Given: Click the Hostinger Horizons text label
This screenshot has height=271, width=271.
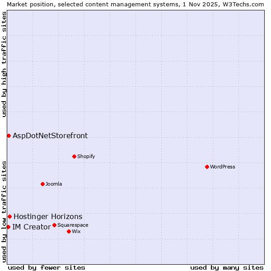Looking at the screenshot, I should click(x=48, y=216).
